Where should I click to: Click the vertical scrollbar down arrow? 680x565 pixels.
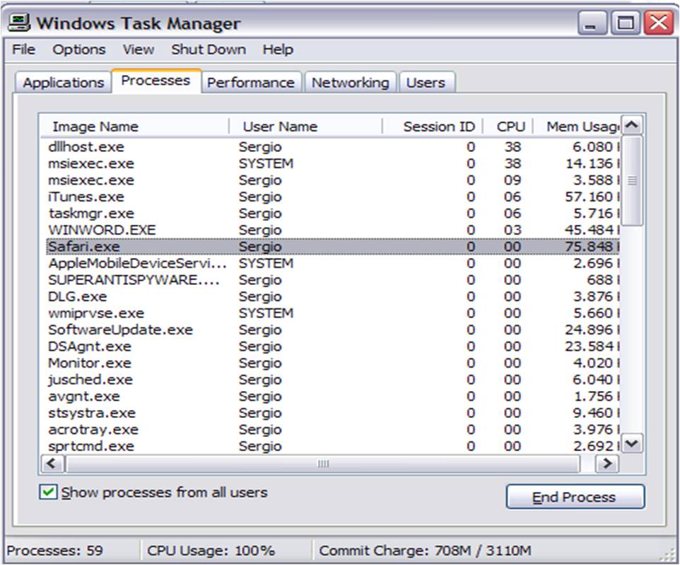pos(632,443)
